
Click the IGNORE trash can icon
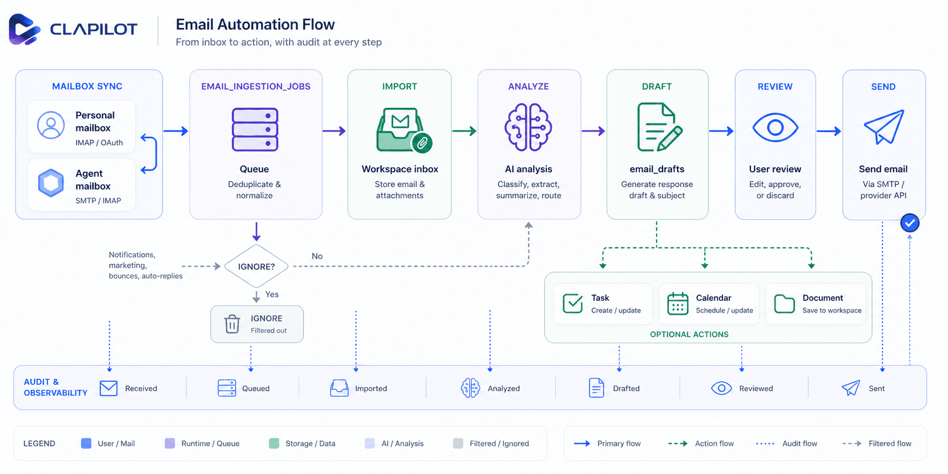tap(232, 324)
